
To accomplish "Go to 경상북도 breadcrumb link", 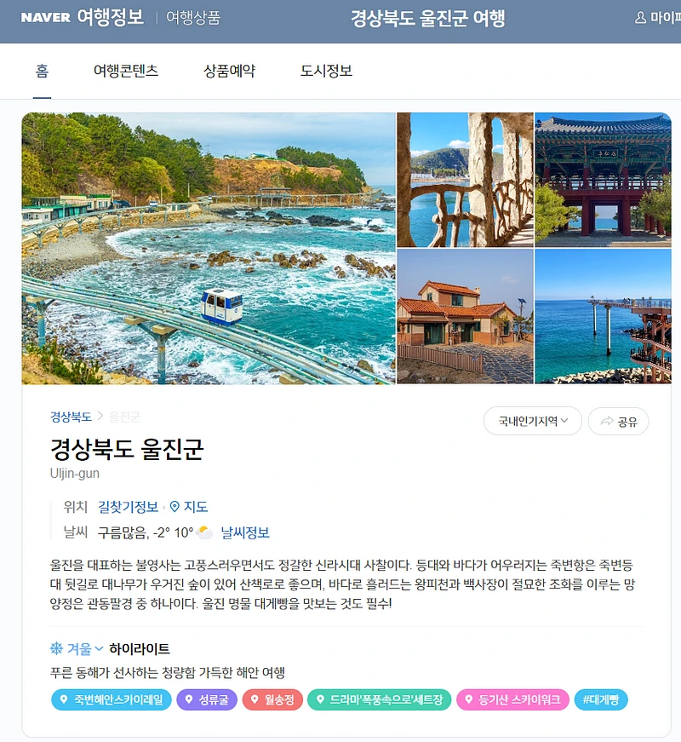I will (71, 417).
